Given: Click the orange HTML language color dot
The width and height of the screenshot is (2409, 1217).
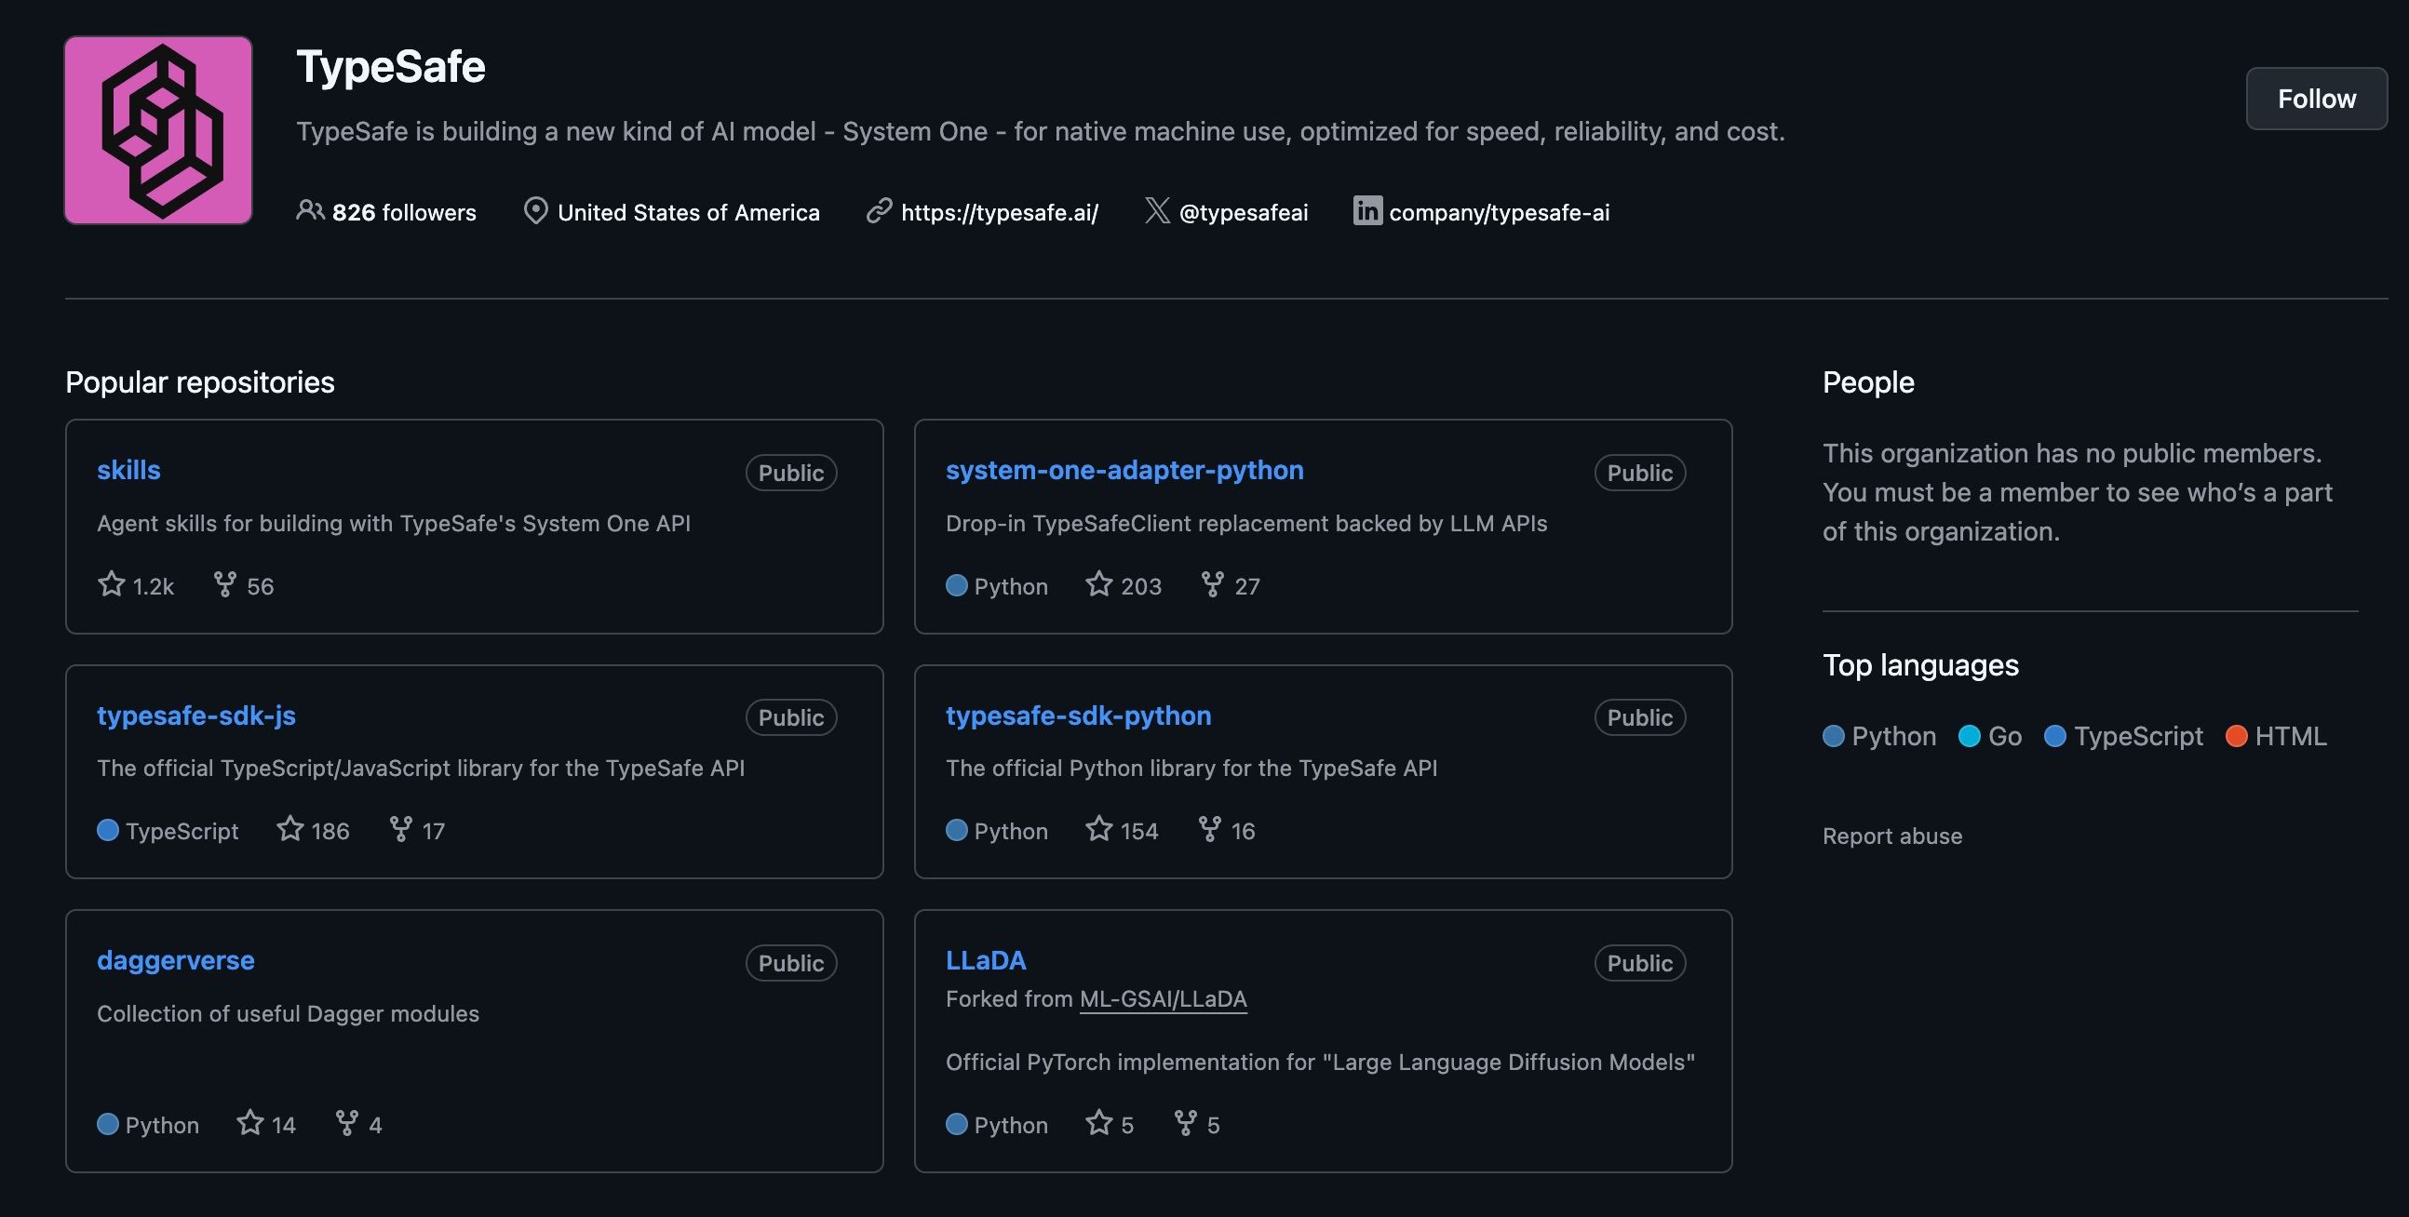Looking at the screenshot, I should click(x=2236, y=736).
